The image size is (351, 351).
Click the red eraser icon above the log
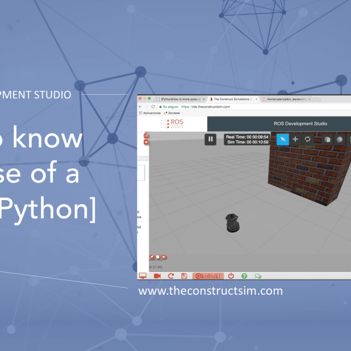152,257
